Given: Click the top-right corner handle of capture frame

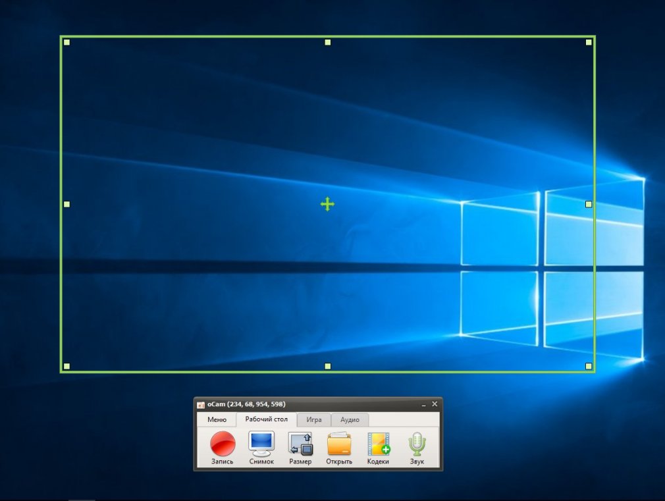Looking at the screenshot, I should [x=589, y=42].
